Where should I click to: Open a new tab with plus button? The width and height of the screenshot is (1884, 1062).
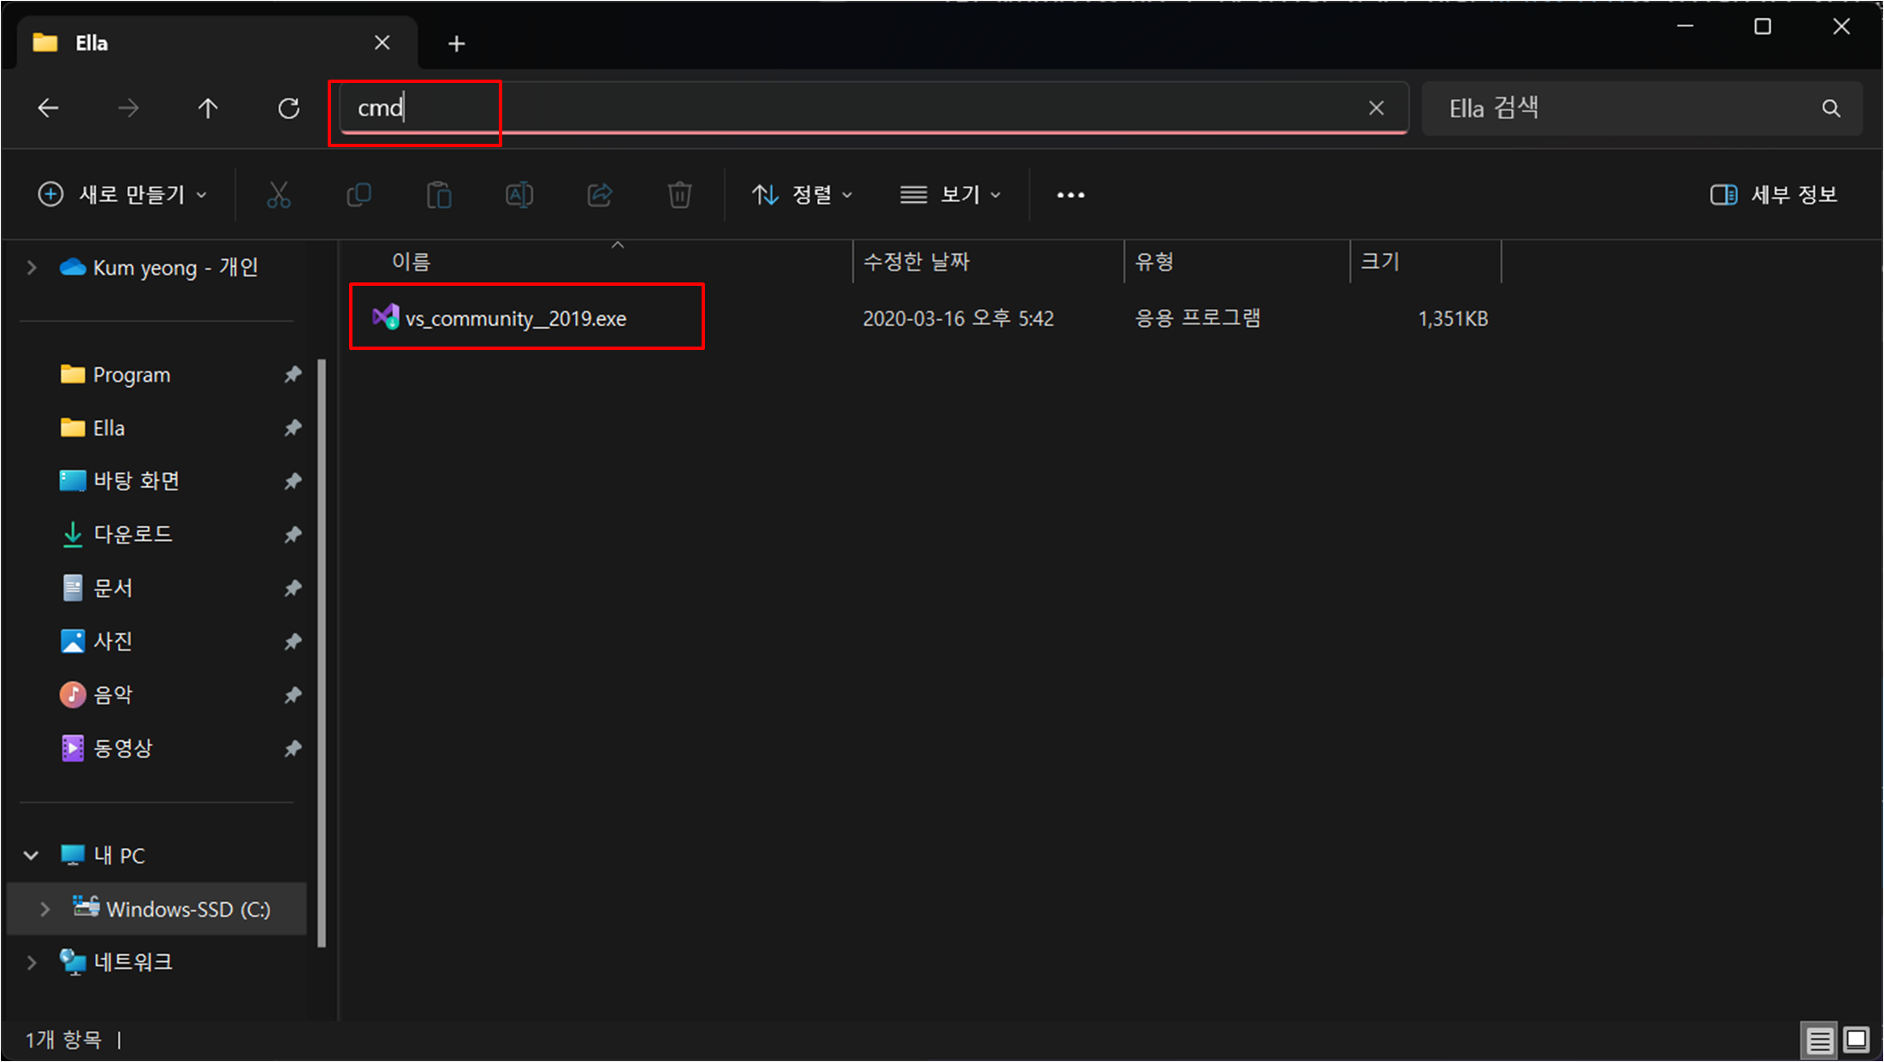click(457, 44)
